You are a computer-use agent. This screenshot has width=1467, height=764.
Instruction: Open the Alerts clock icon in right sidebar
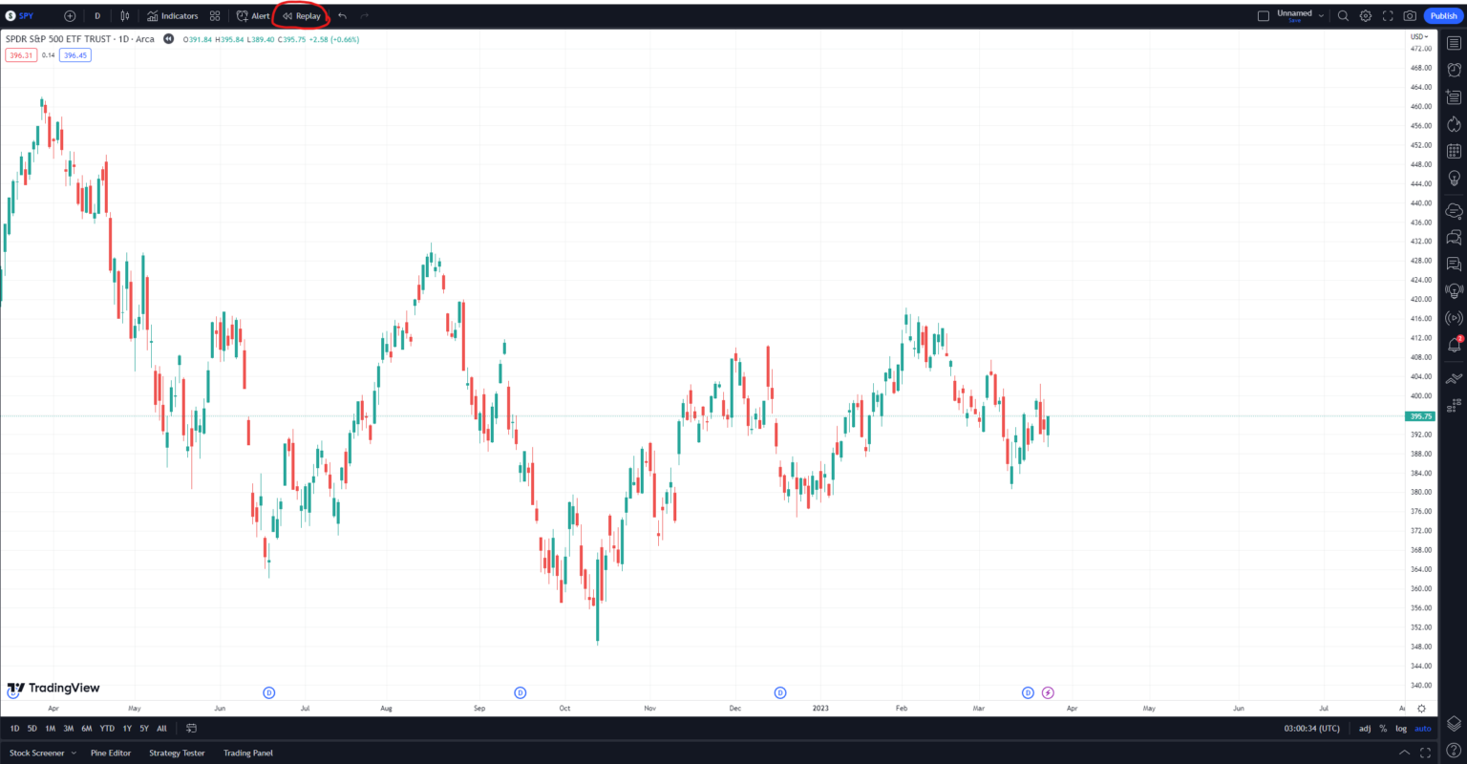tap(1454, 71)
